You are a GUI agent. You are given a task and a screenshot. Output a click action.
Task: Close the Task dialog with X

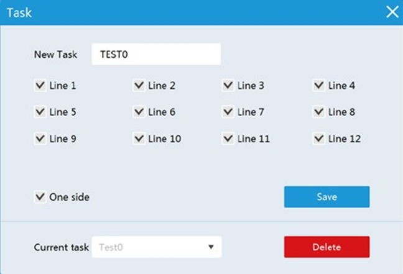[x=392, y=12]
